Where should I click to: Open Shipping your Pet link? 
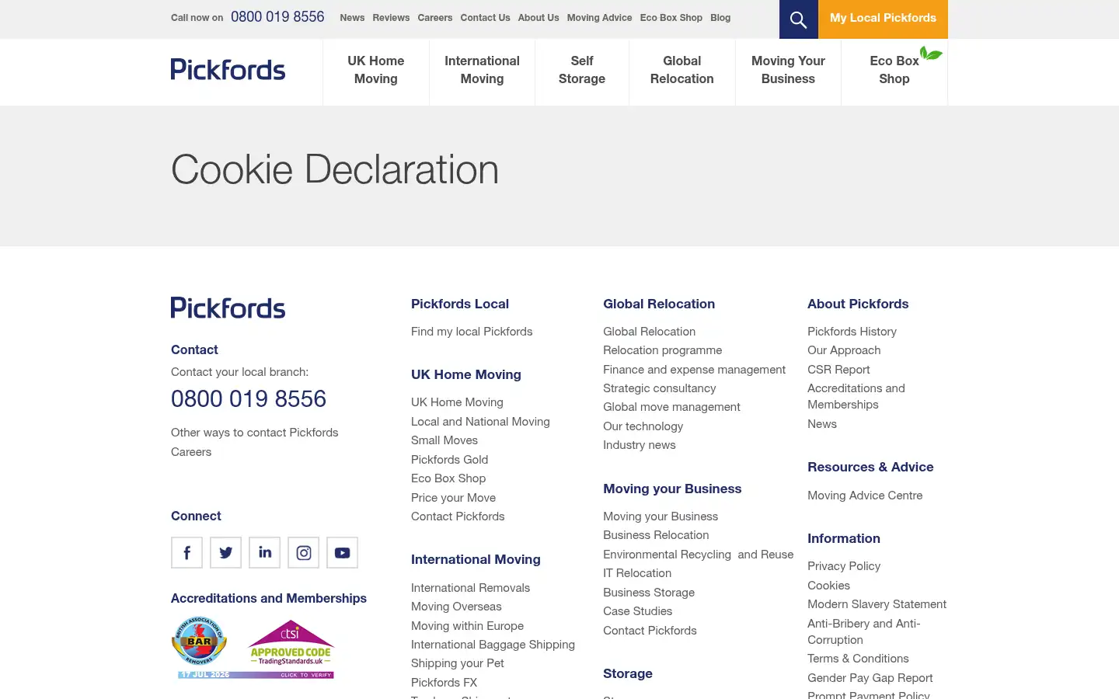pos(457,663)
